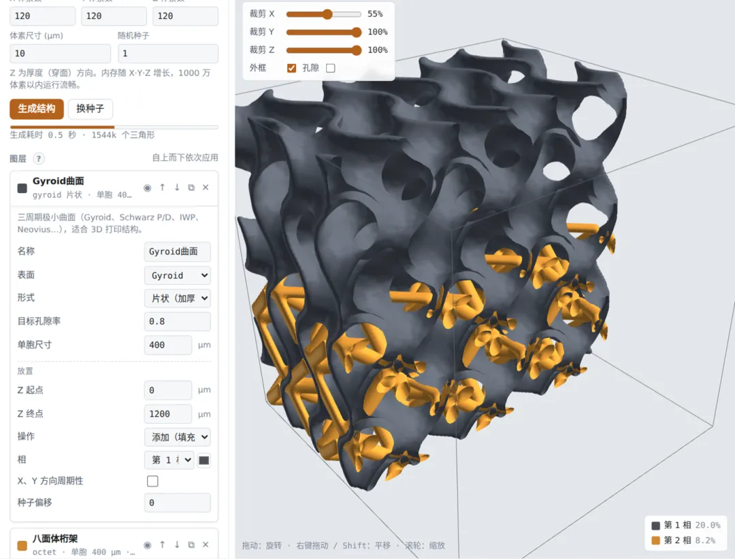Open the 相 第 1 相 dropdown
The image size is (735, 559).
[x=169, y=460]
